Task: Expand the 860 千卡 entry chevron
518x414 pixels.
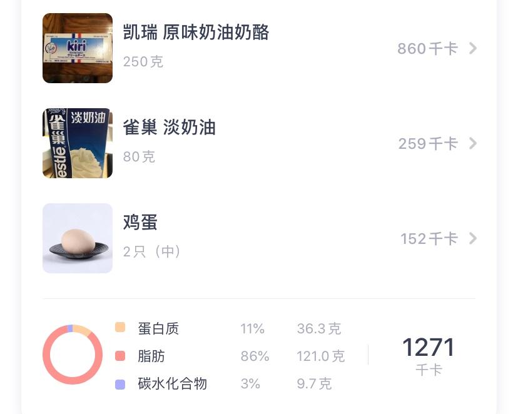Action: point(473,48)
